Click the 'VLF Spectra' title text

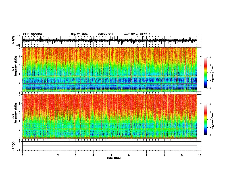click(32, 34)
